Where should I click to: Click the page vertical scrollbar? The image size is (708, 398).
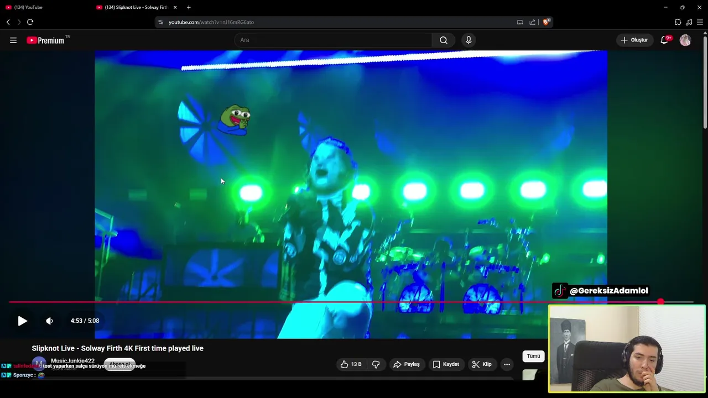[x=705, y=82]
